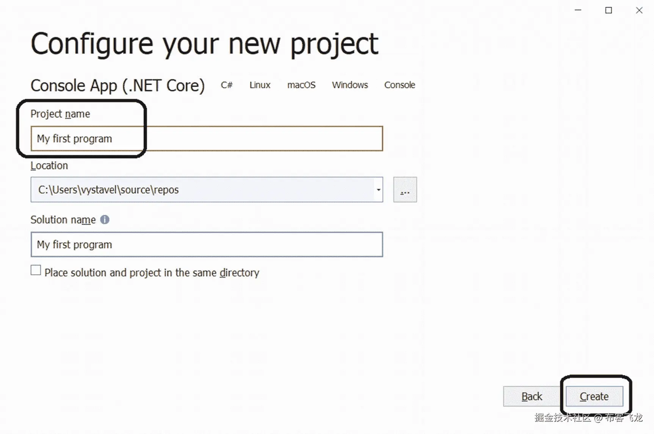Click the C# language tag
654x434 pixels.
(x=227, y=85)
